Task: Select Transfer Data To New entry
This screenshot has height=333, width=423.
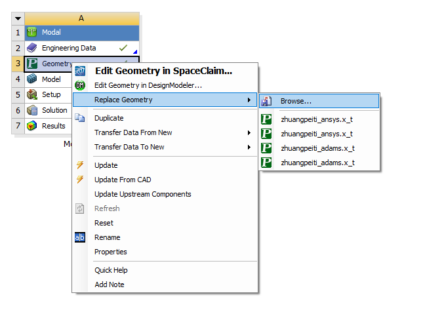Action: coord(165,147)
